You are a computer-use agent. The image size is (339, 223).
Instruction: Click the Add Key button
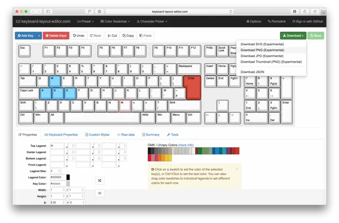(26, 36)
